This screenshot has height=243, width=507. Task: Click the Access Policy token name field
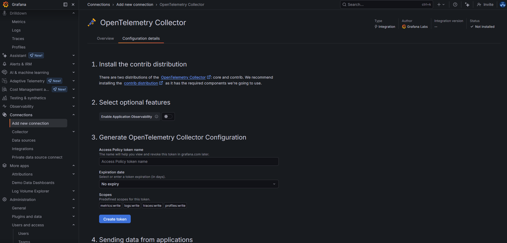click(x=189, y=161)
